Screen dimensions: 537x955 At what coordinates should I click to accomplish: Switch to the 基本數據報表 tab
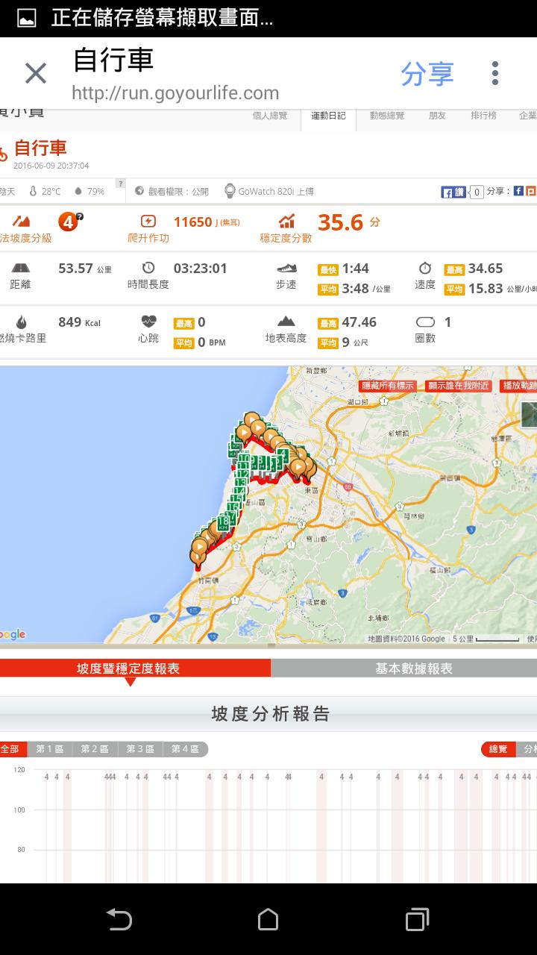point(414,668)
